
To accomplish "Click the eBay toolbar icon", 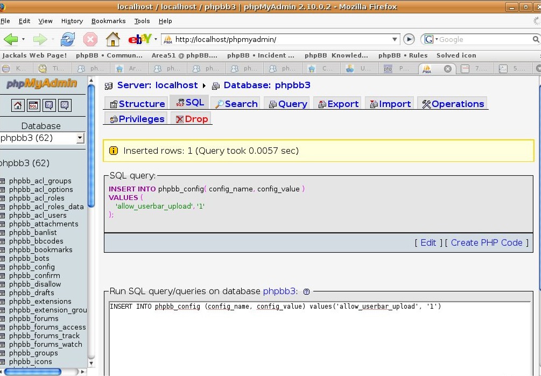I will click(x=140, y=39).
